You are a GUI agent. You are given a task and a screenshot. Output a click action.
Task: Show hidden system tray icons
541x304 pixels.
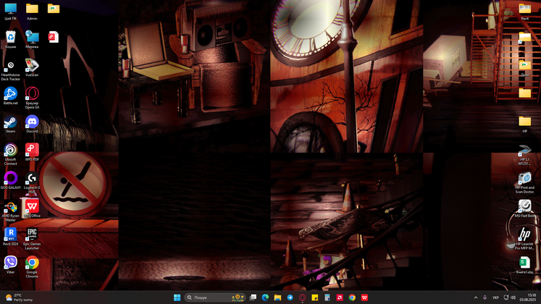point(475,297)
